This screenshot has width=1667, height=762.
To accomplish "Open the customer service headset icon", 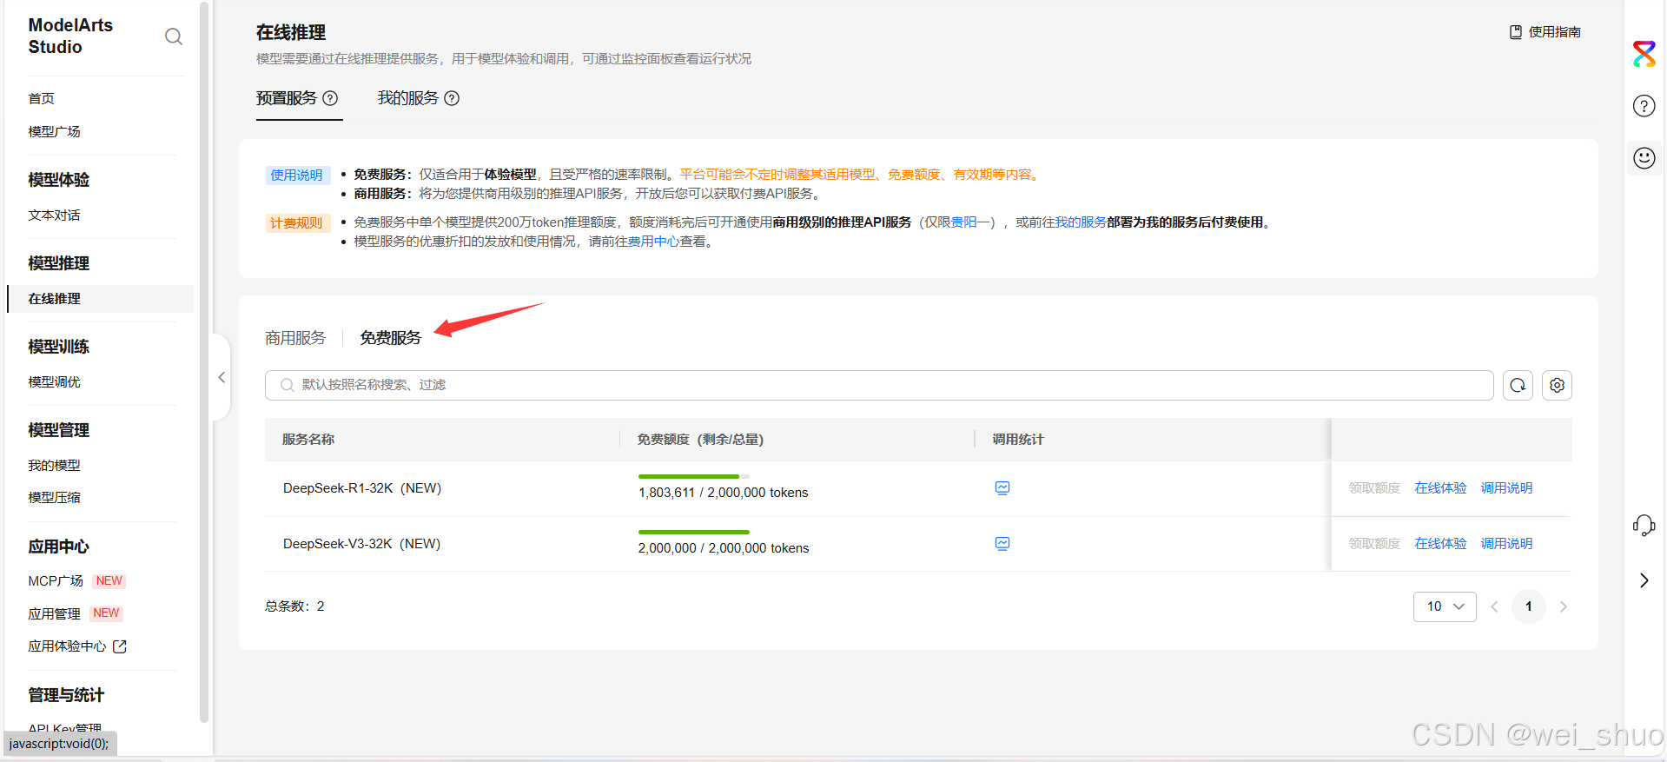I will coord(1644,526).
